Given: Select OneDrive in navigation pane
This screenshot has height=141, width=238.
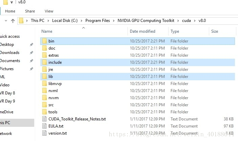Looking at the screenshot, I should pyautogui.click(x=7, y=112).
